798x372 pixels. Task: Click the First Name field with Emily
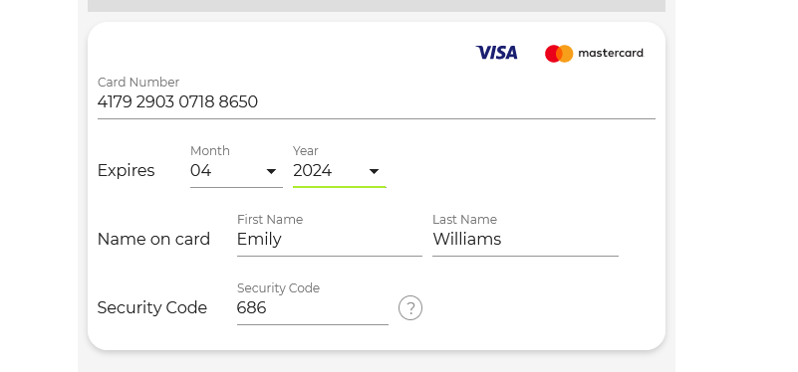click(x=330, y=240)
